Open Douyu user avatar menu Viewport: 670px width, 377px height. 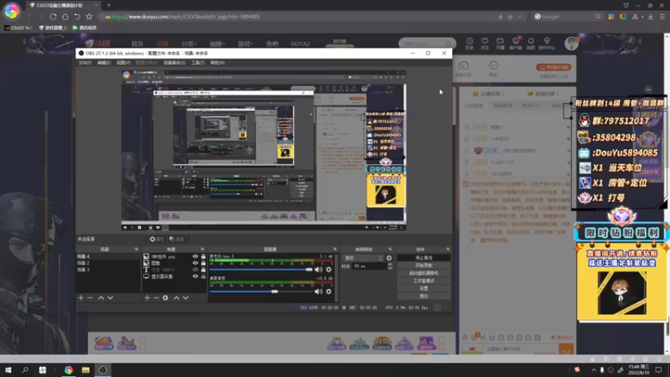[571, 44]
